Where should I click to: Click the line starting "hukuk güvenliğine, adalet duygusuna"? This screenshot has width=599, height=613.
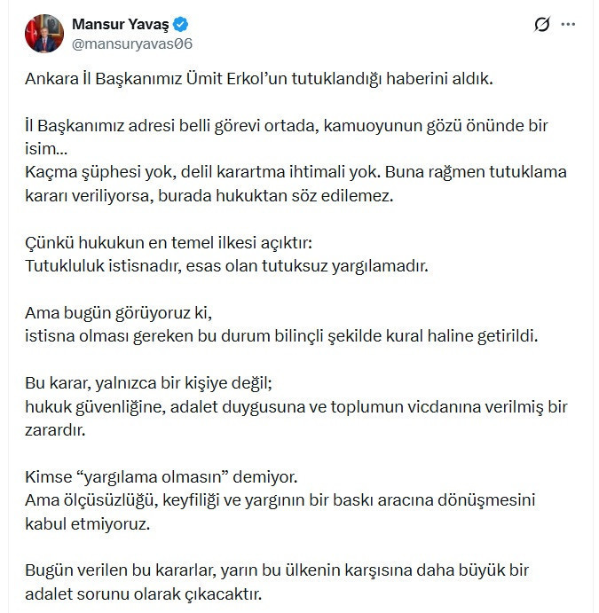click(296, 407)
